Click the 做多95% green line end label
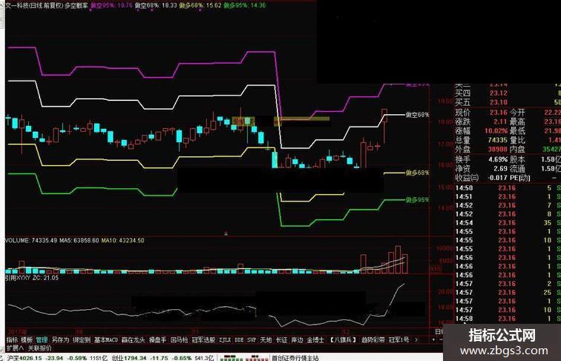Viewport: 561px width, 361px height. (417, 199)
